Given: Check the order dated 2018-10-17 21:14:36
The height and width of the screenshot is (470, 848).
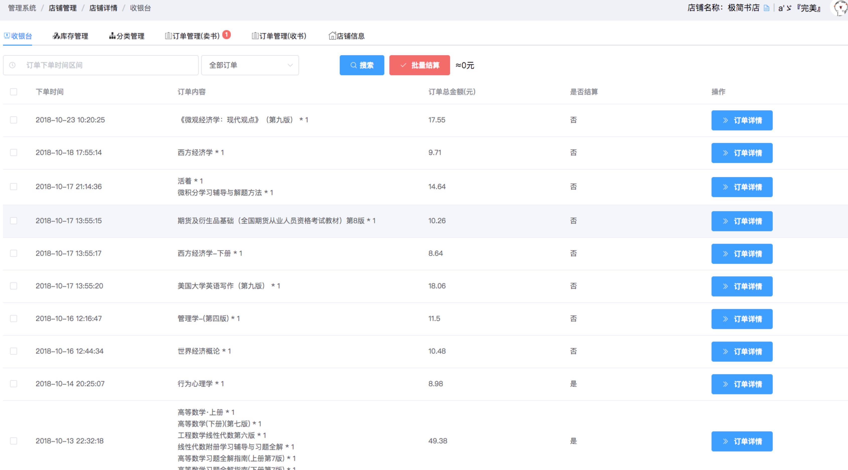Looking at the screenshot, I should (14, 187).
